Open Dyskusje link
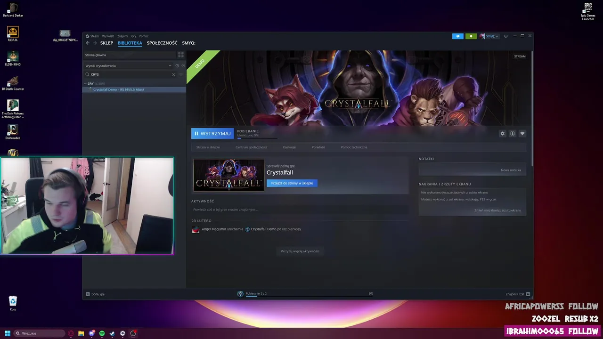 tap(289, 147)
